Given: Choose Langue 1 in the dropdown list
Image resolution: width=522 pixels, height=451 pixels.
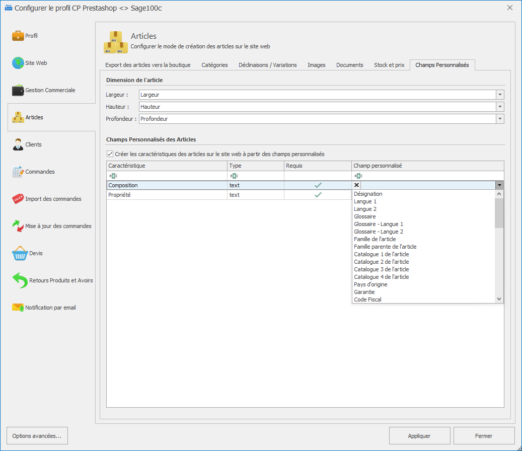Looking at the screenshot, I should click(423, 201).
